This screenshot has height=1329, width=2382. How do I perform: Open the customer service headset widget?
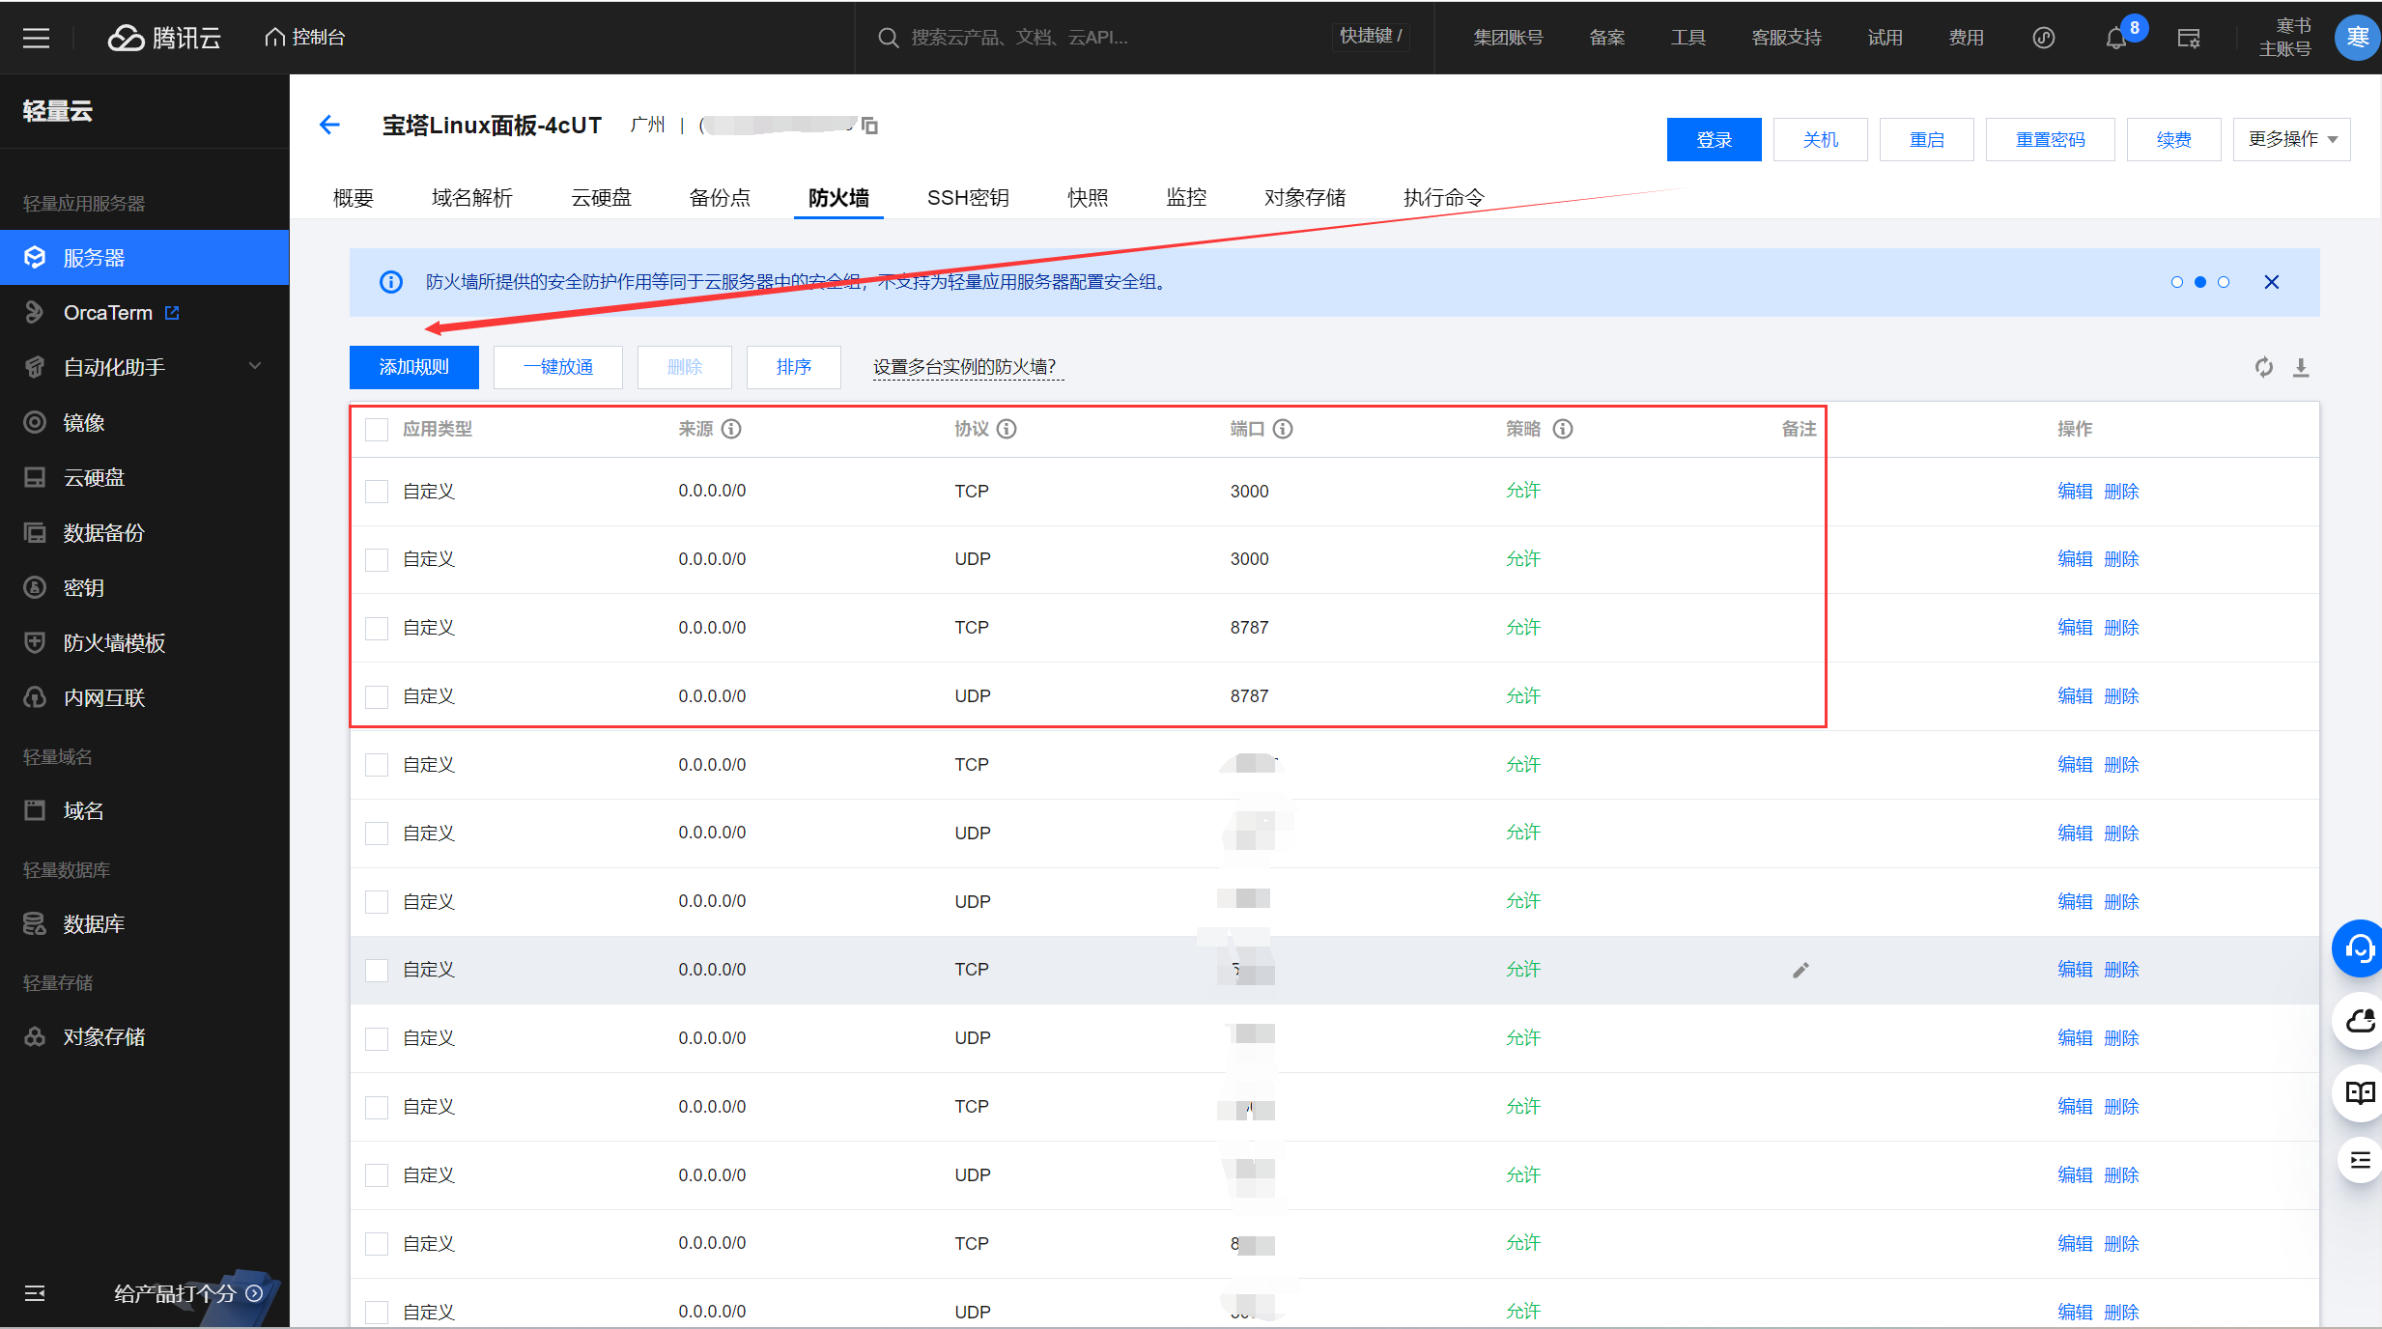(2359, 949)
